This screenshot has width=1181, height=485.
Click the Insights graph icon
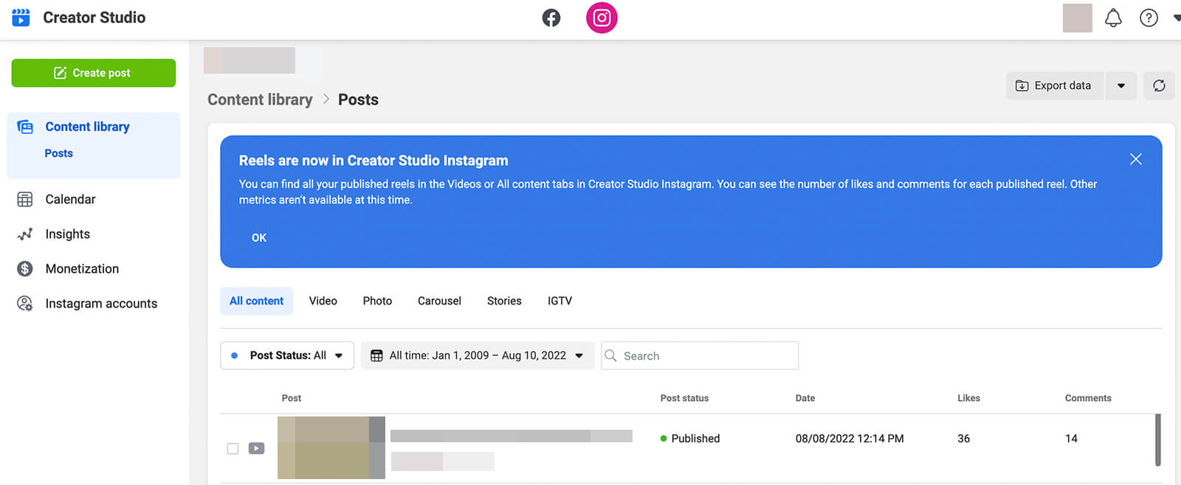click(x=25, y=234)
